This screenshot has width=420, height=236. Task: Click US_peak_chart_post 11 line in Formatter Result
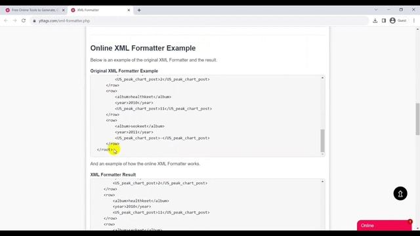(x=161, y=212)
